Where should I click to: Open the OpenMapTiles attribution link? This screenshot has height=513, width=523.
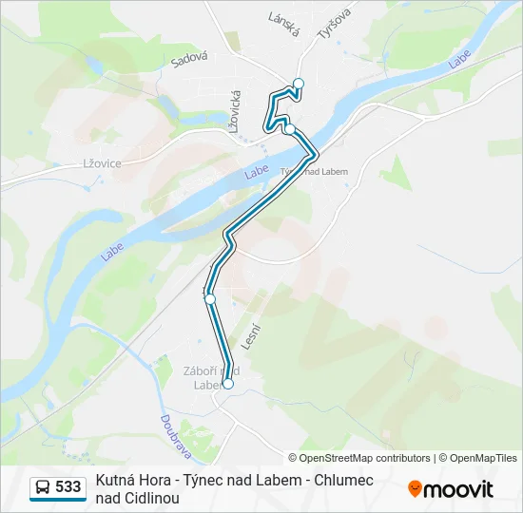[478, 458]
